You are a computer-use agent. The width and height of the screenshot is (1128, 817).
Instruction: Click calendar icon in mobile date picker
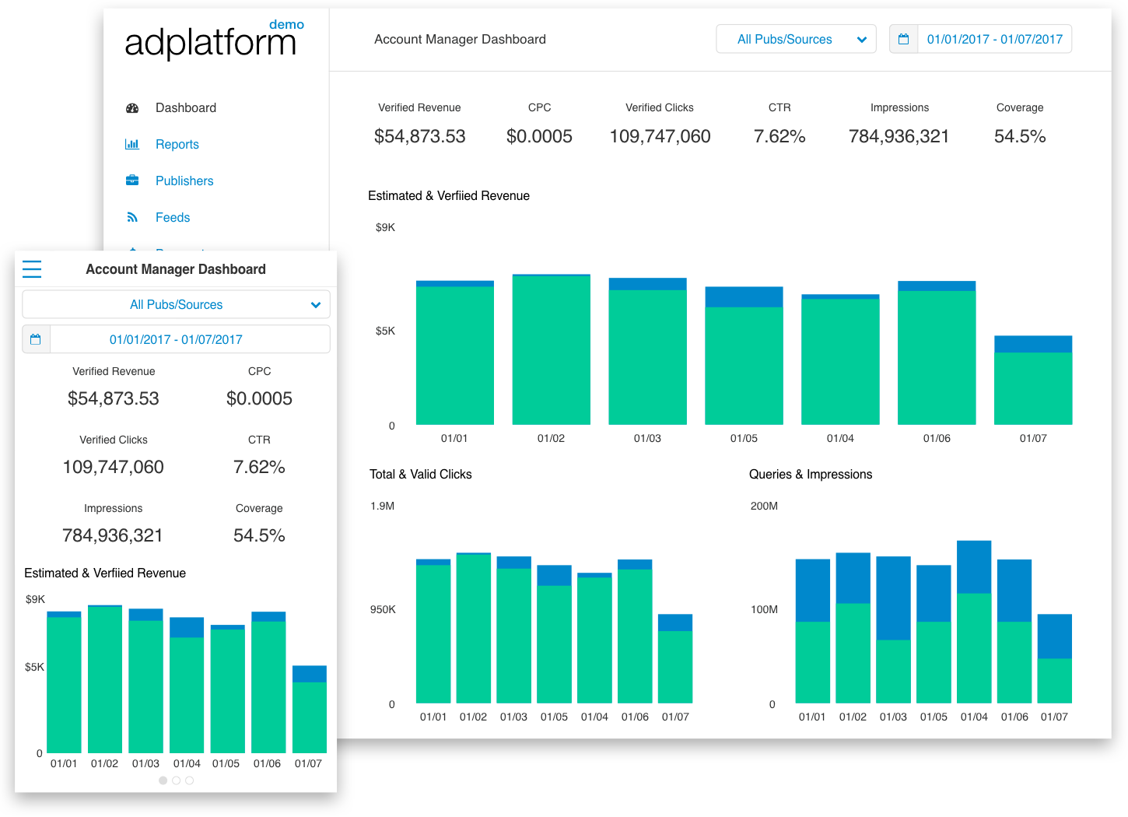coord(36,339)
